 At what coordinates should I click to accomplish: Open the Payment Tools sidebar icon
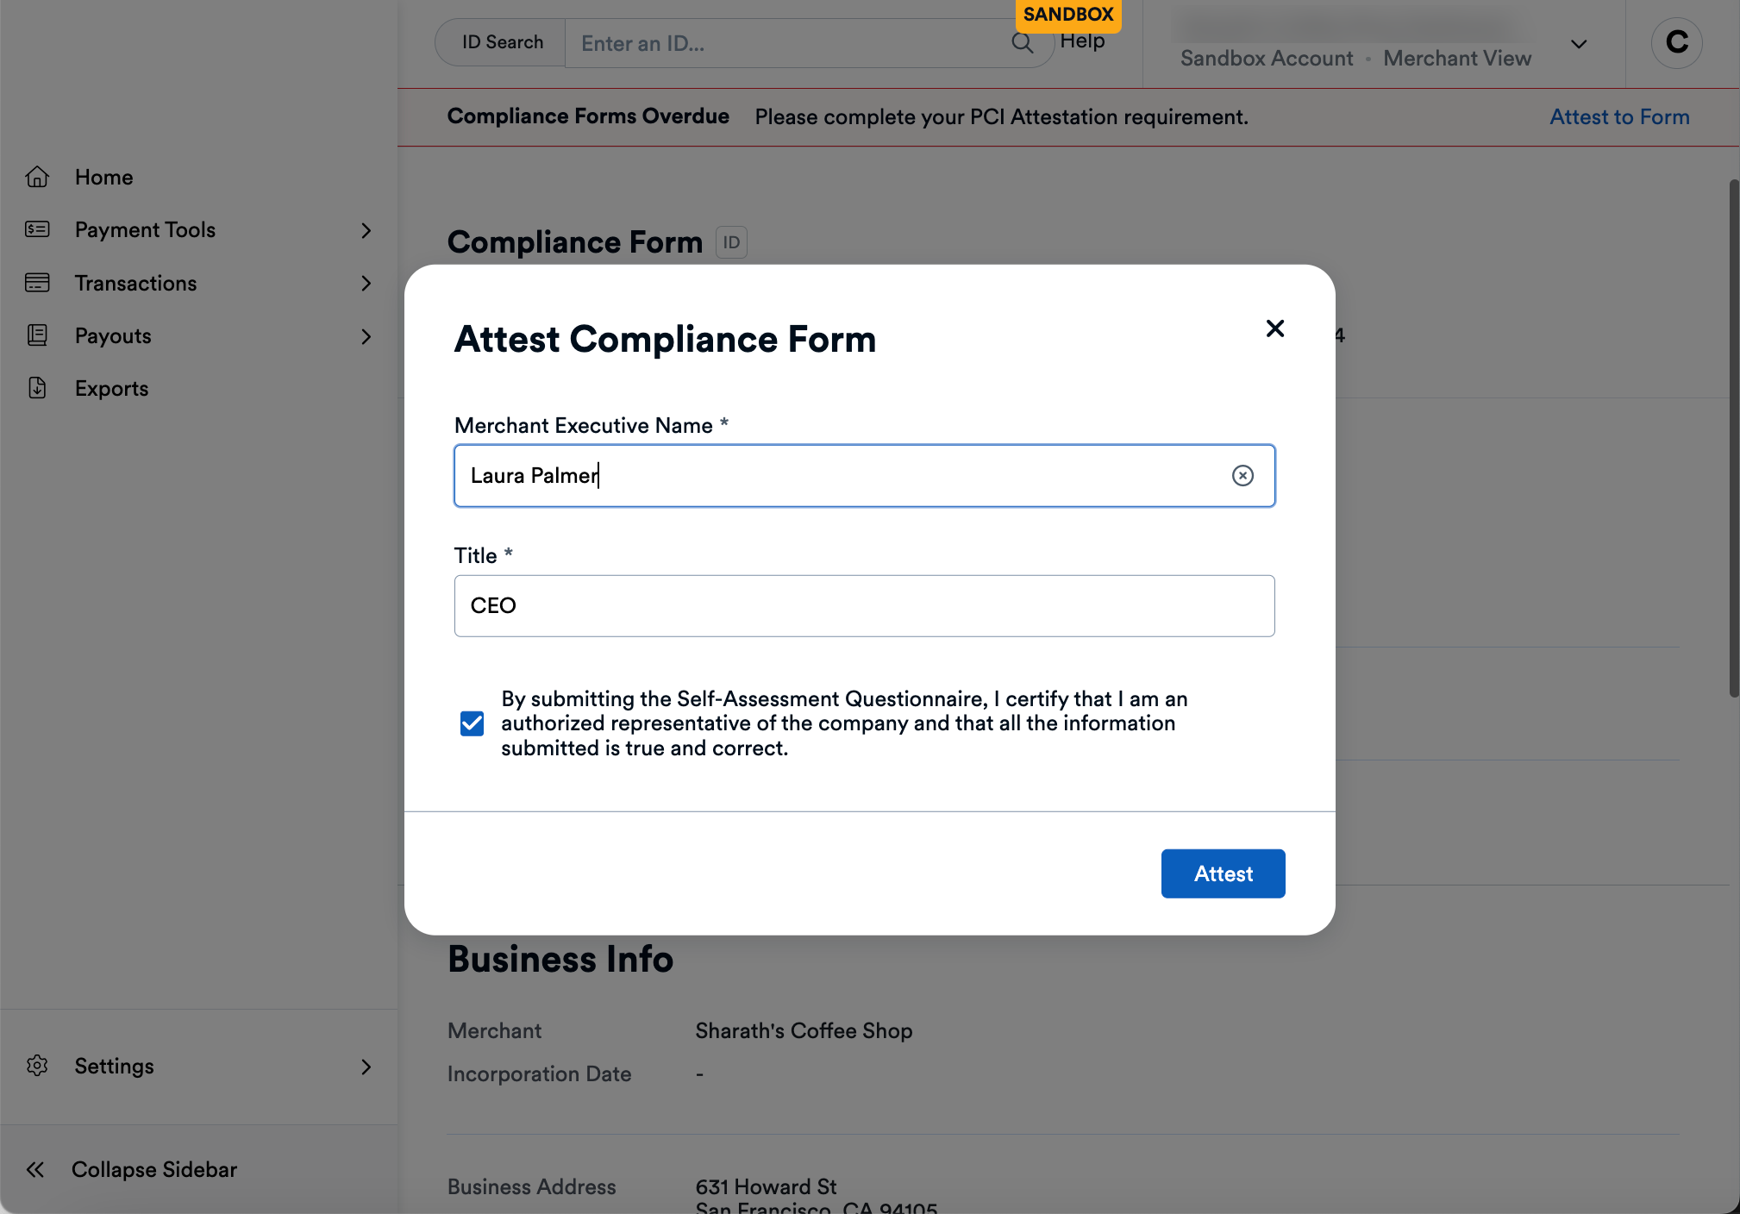[x=38, y=229]
